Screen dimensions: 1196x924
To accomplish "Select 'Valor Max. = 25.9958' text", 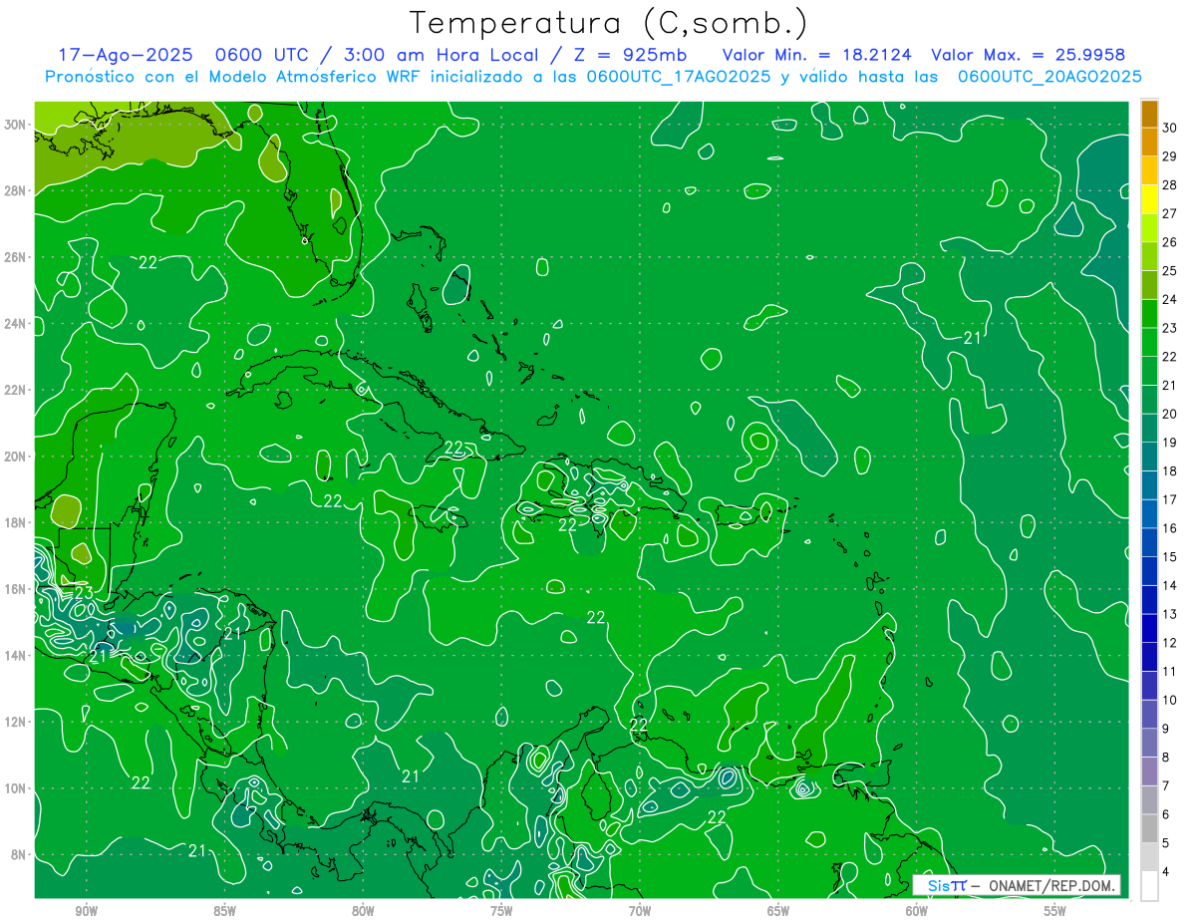I will (x=1028, y=55).
